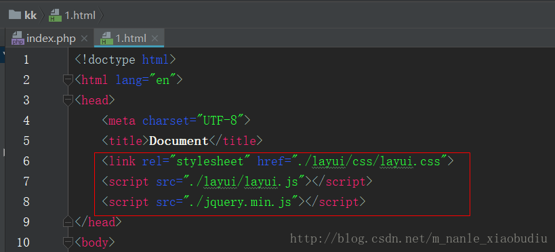Close the 1.html tab
This screenshot has height=252, width=555.
(155, 39)
